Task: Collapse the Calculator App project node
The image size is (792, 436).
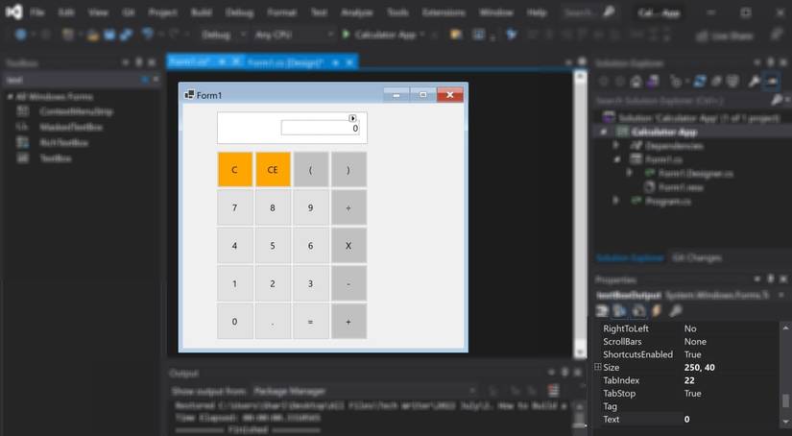Action: 604,132
